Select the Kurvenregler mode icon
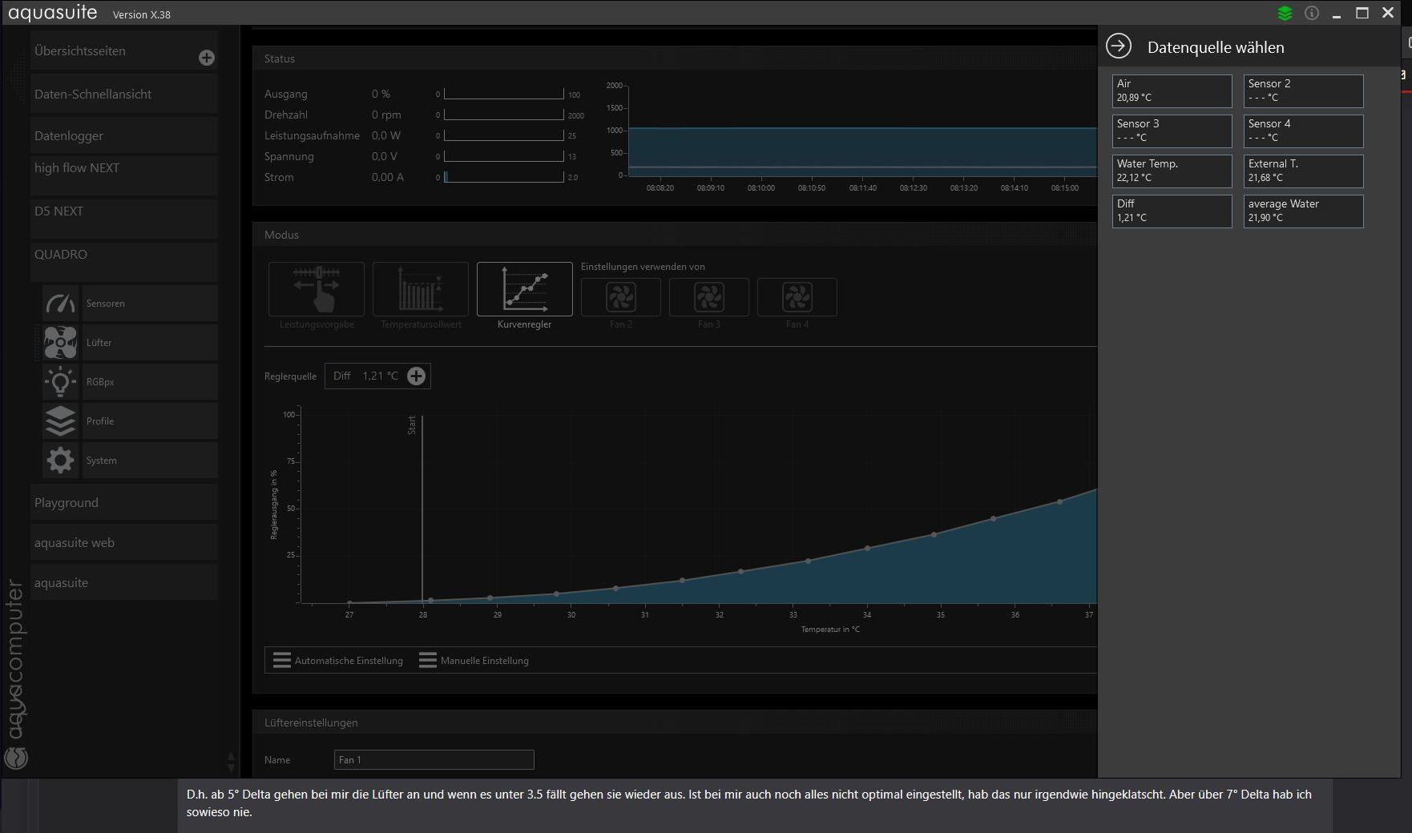Screen dimensions: 1412x833 tap(525, 289)
